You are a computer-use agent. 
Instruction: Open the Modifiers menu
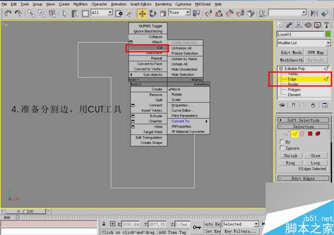pyautogui.click(x=80, y=4)
